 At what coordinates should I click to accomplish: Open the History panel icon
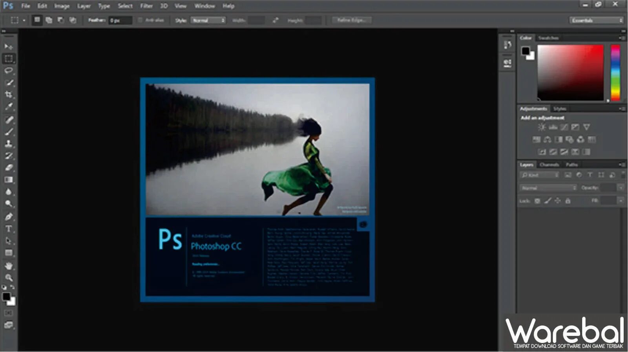click(508, 45)
